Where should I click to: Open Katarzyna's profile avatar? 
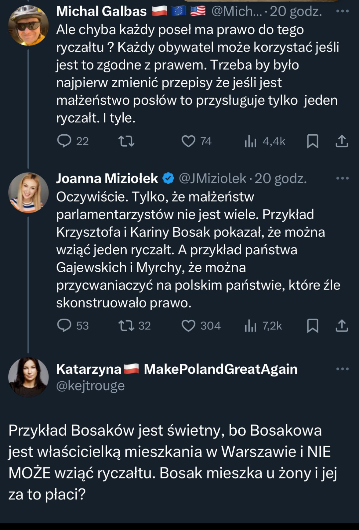click(28, 377)
